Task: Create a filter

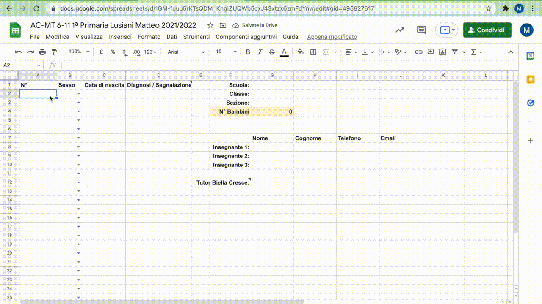Action: 455,52
